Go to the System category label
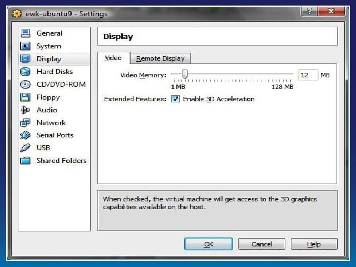Viewport: 356px width, 267px height. [49, 46]
